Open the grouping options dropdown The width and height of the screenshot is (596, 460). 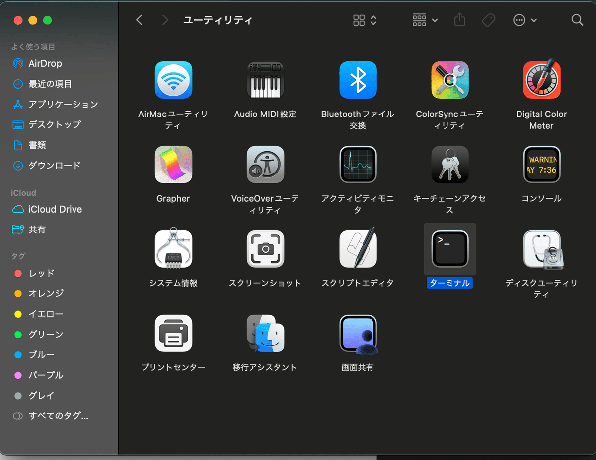tap(425, 20)
